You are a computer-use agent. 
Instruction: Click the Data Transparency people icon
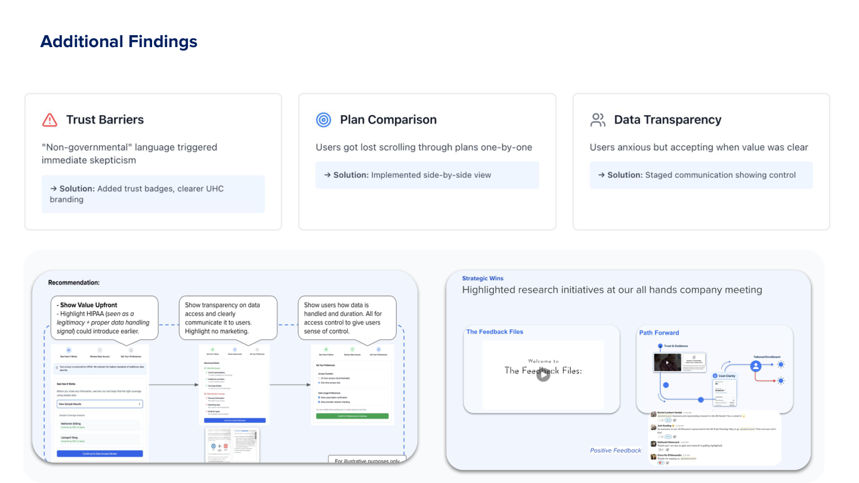pos(598,119)
